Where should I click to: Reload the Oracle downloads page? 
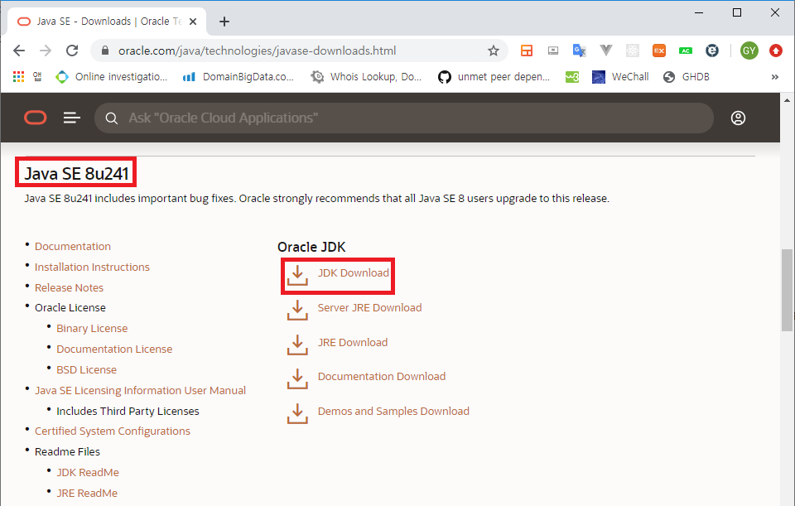point(72,51)
